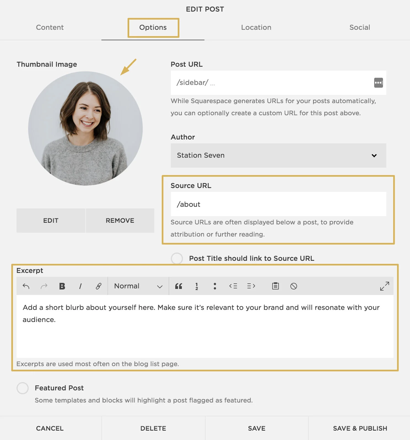Enable Post Title should link to Source URL

coord(177,259)
